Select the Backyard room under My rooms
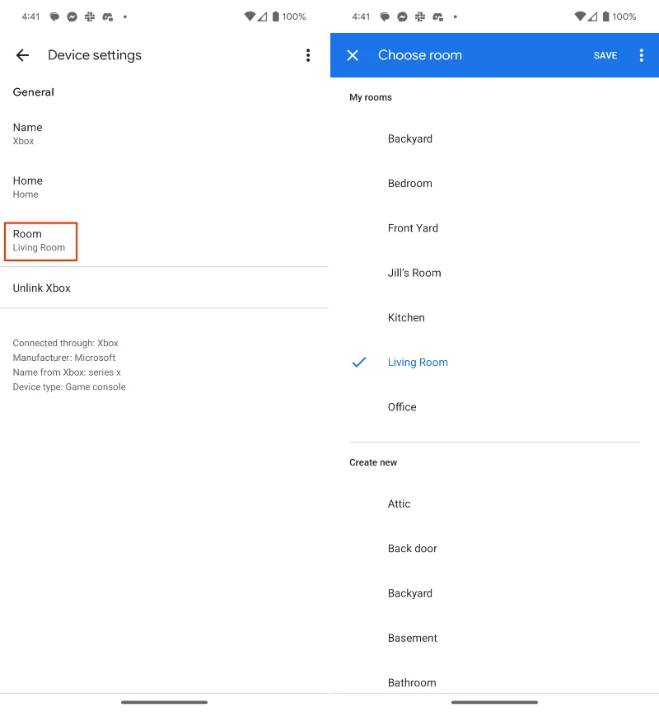 409,138
